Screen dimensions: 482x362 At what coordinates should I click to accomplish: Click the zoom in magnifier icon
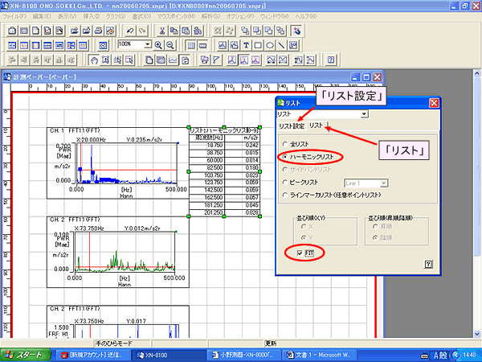click(158, 46)
